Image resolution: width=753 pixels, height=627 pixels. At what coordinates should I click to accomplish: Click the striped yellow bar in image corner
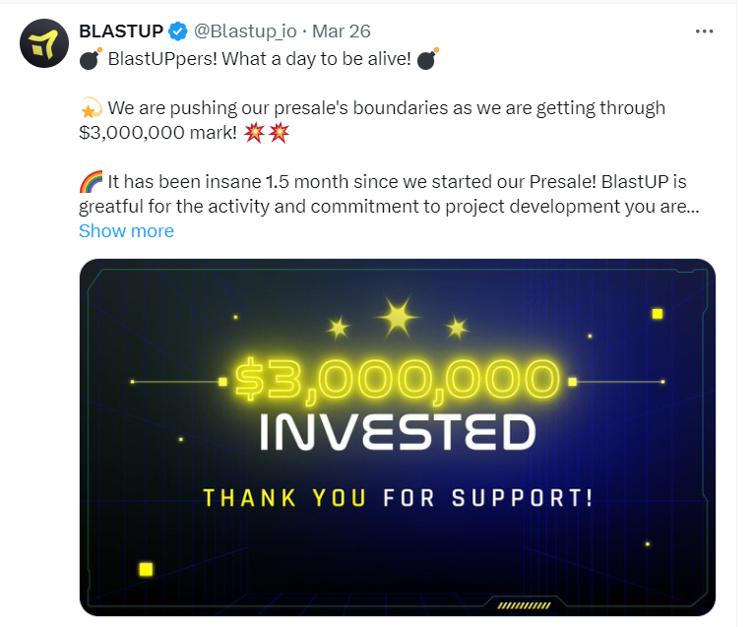(524, 605)
